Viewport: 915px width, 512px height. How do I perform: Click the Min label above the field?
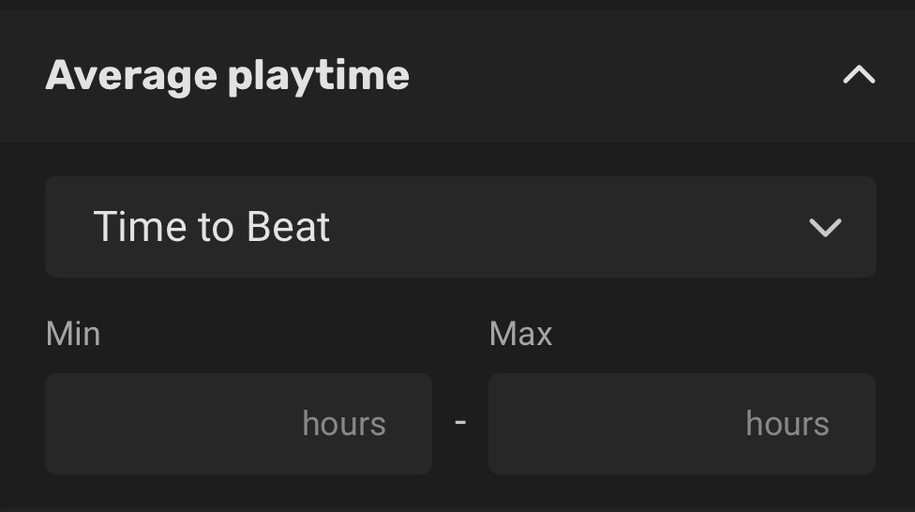pyautogui.click(x=72, y=334)
